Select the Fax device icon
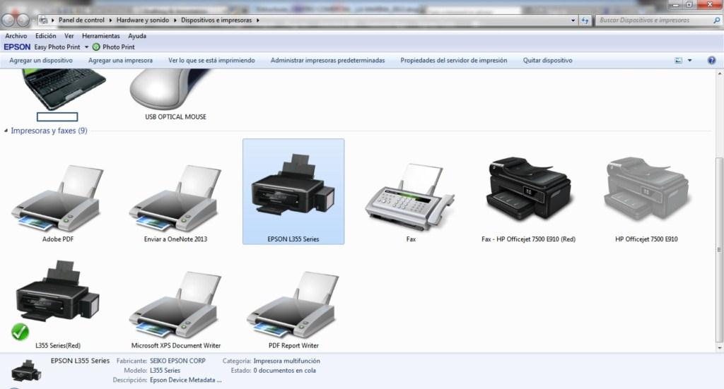This screenshot has height=389, width=724. (411, 197)
